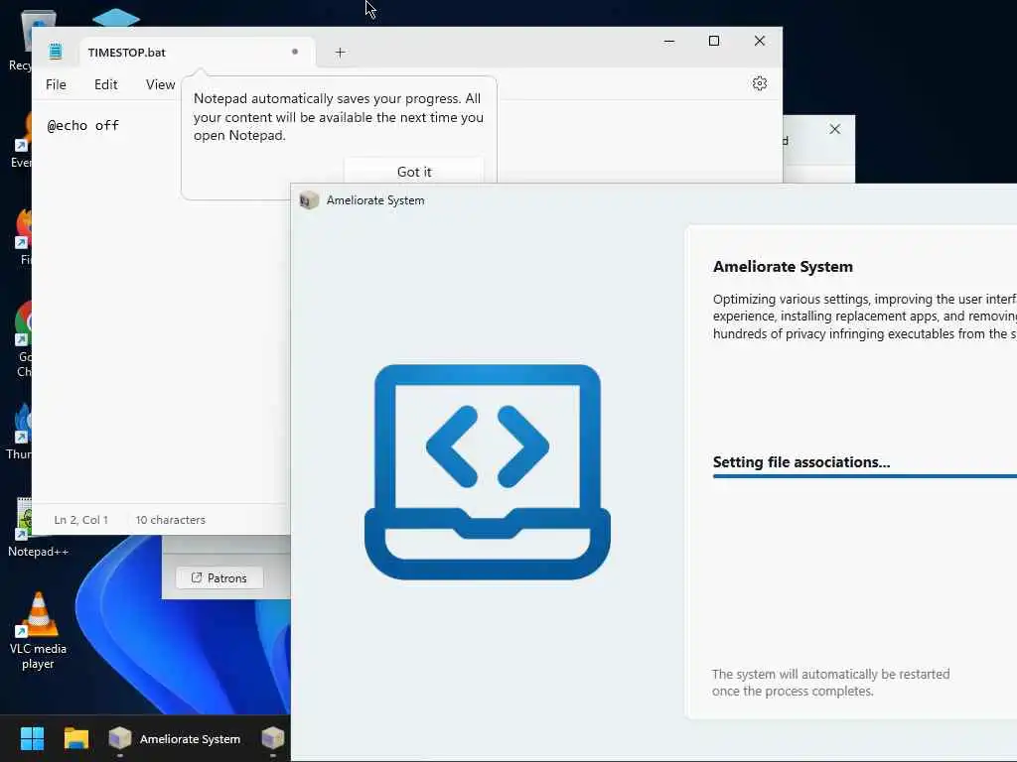Dismiss the autosave tip with Got it
This screenshot has width=1017, height=762.
414,171
